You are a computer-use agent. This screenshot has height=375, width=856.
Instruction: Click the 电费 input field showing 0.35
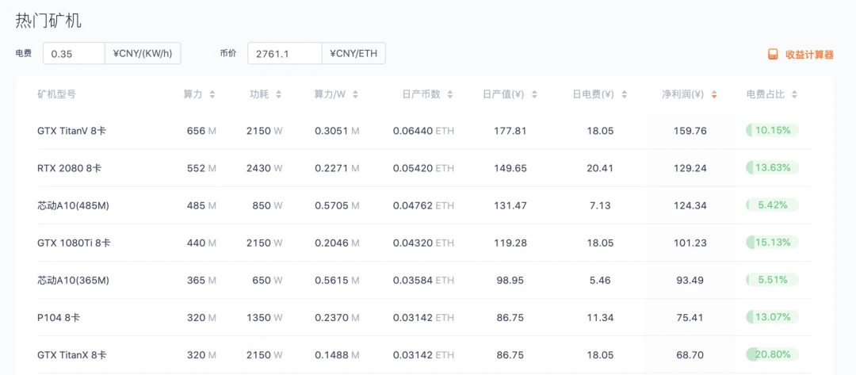(74, 53)
